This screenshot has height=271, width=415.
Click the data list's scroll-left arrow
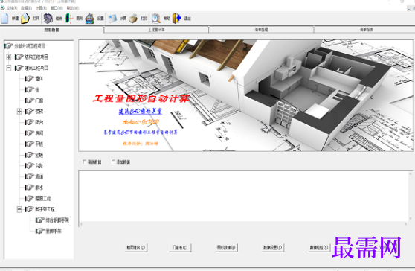point(81,224)
